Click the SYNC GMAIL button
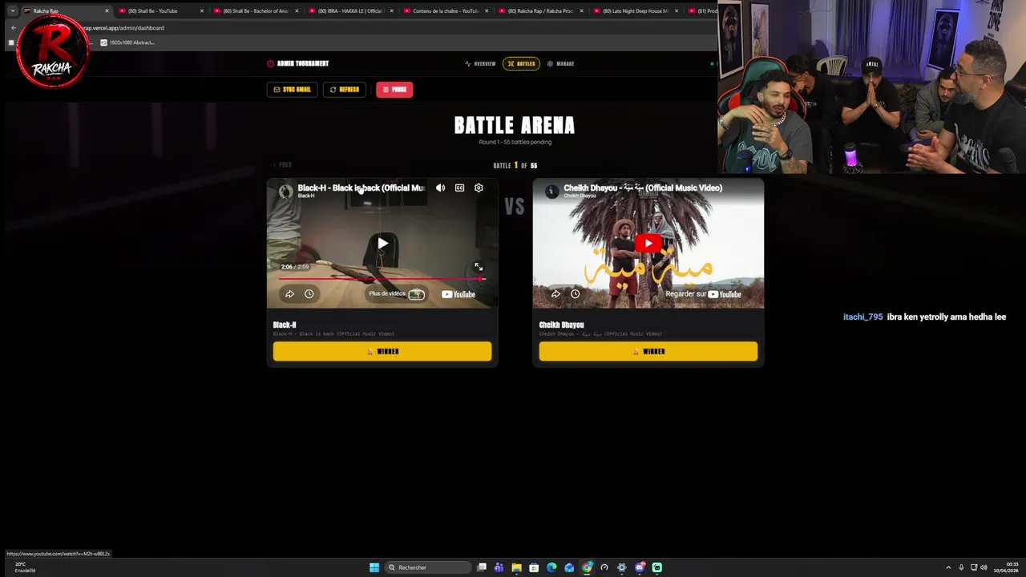This screenshot has height=577, width=1026. pyautogui.click(x=292, y=90)
